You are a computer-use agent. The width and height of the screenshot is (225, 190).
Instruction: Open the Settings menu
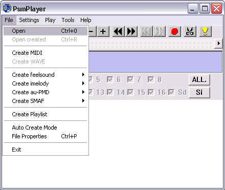[x=29, y=20]
